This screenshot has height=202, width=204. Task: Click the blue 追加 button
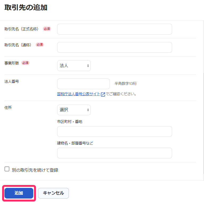pyautogui.click(x=19, y=193)
